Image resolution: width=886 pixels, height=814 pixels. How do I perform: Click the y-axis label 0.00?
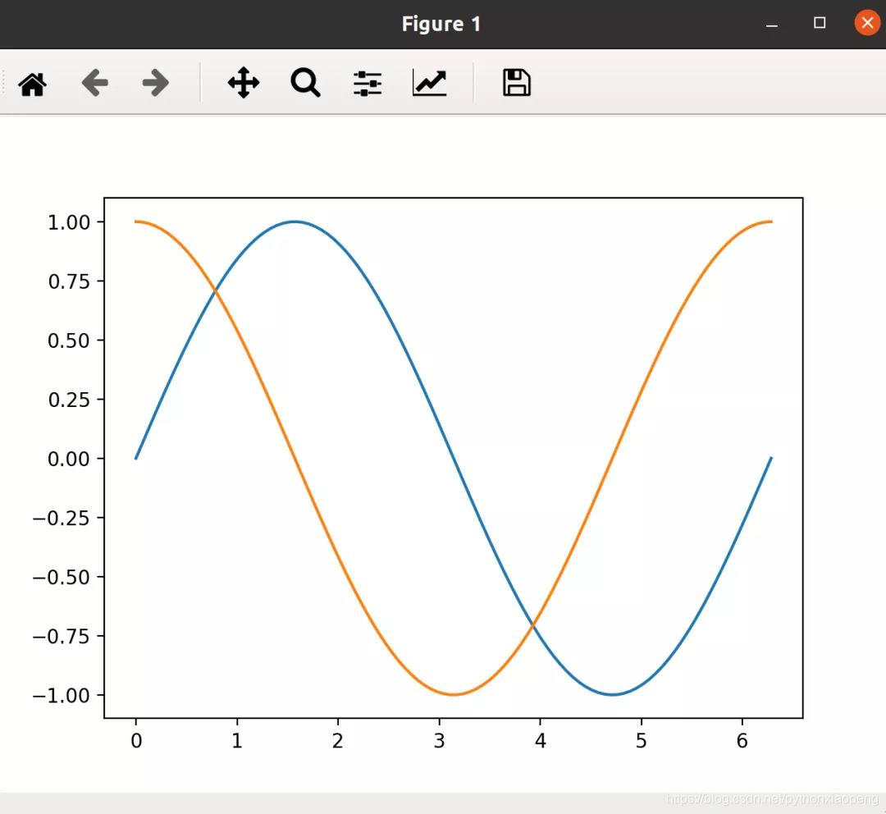click(x=69, y=459)
